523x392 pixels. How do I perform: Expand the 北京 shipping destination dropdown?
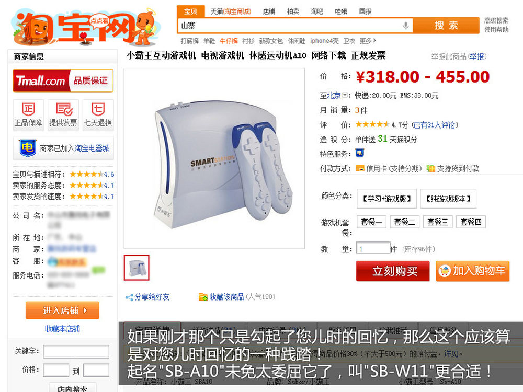[345, 95]
